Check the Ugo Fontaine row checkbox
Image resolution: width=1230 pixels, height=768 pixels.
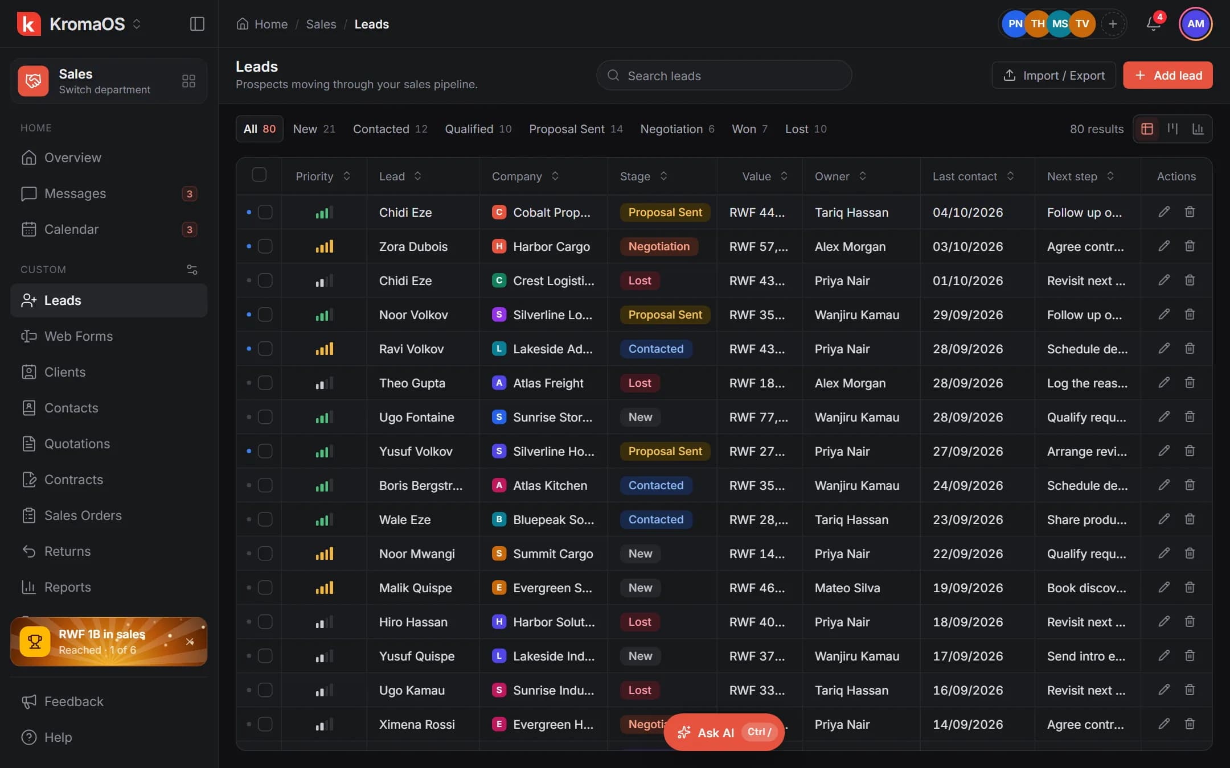(265, 417)
